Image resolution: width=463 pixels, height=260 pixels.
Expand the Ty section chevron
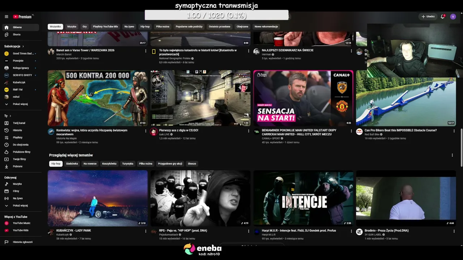pos(10,116)
